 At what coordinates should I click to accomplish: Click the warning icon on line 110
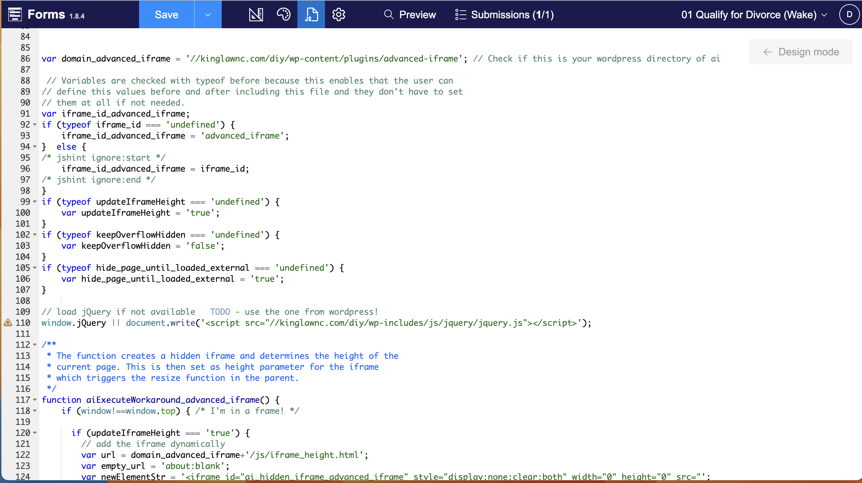pos(8,323)
